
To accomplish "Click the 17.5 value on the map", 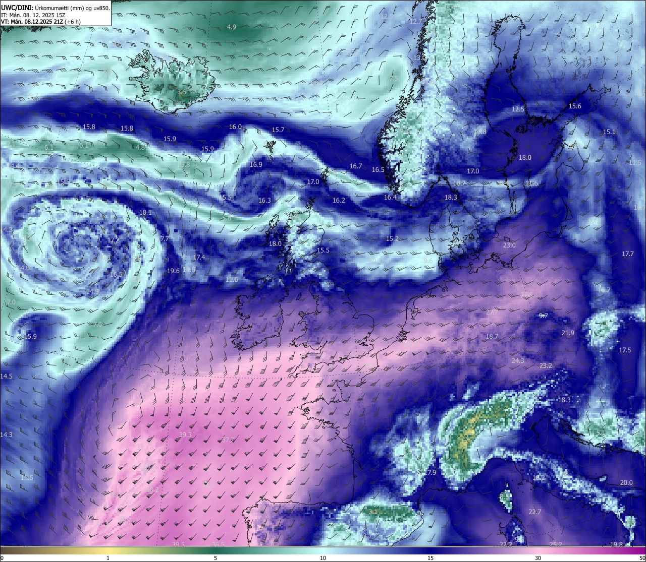I will pyautogui.click(x=625, y=350).
